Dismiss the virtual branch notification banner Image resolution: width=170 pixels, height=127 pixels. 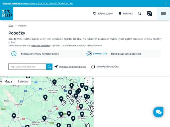166,4
